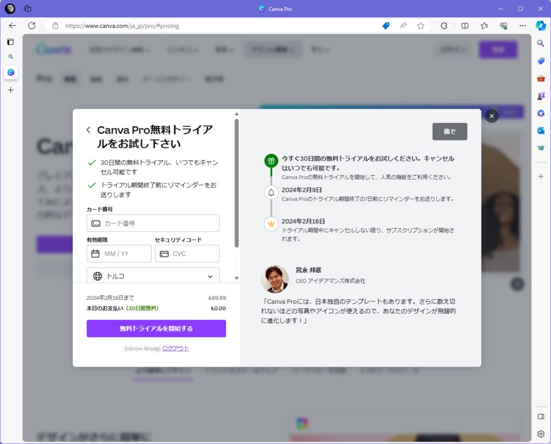551x444 pixels.
Task: Click the scroll down arrow in the form
Action: click(237, 278)
